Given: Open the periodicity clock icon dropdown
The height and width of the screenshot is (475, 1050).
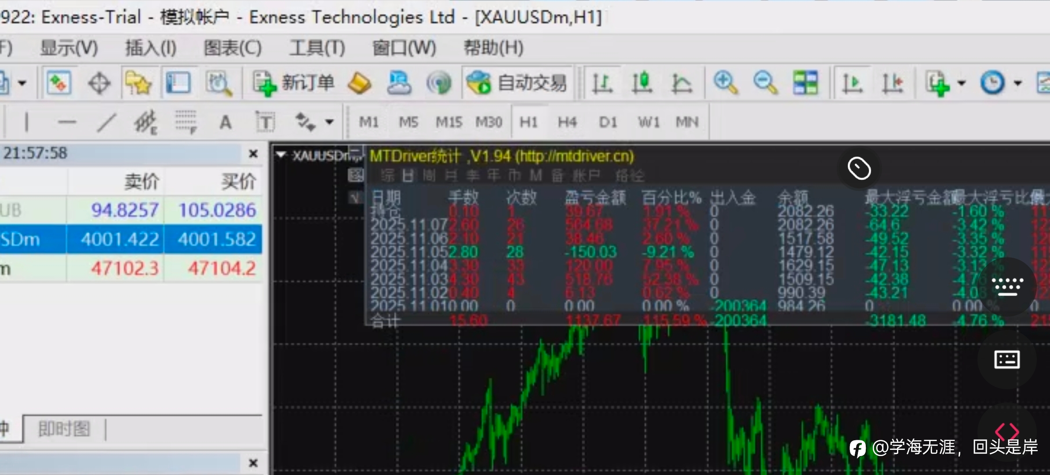Looking at the screenshot, I should pyautogui.click(x=993, y=83).
